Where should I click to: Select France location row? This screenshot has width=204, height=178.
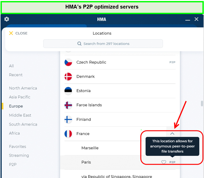click(120, 134)
